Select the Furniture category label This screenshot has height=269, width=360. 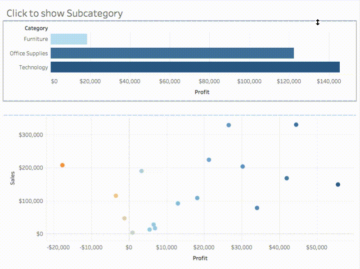tap(36, 39)
